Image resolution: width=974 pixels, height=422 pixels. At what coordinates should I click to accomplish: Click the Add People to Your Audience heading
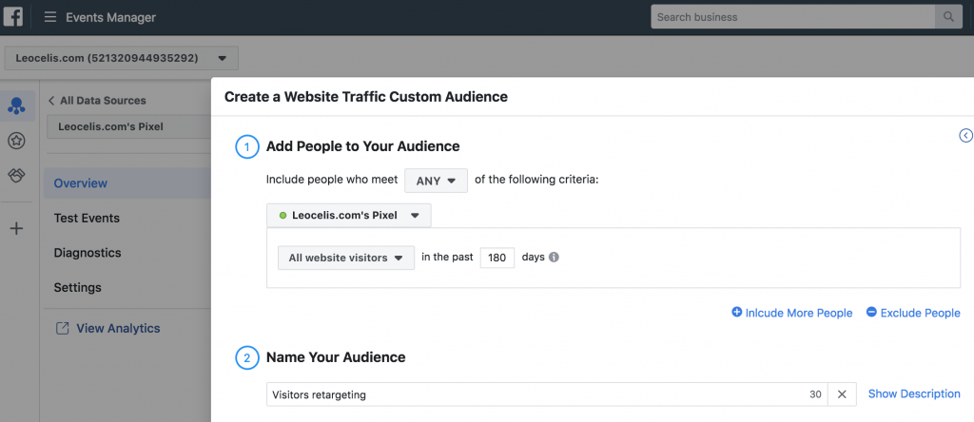coord(362,146)
